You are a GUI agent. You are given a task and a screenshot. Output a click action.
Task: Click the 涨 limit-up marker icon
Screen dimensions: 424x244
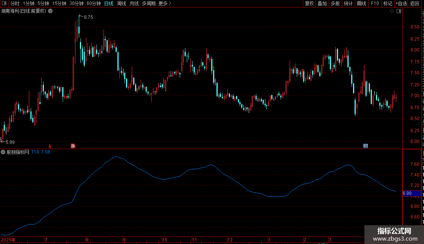73,146
